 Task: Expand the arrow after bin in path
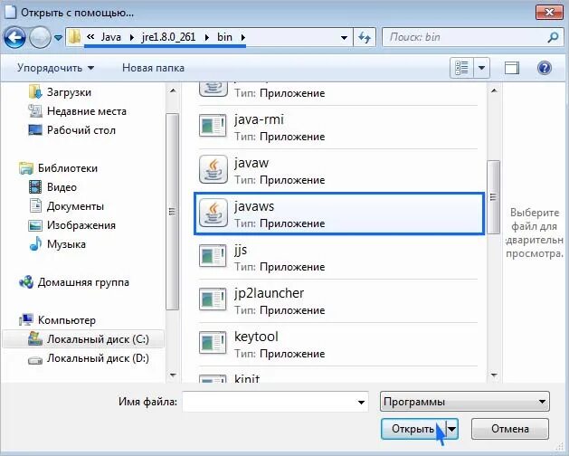tap(242, 37)
